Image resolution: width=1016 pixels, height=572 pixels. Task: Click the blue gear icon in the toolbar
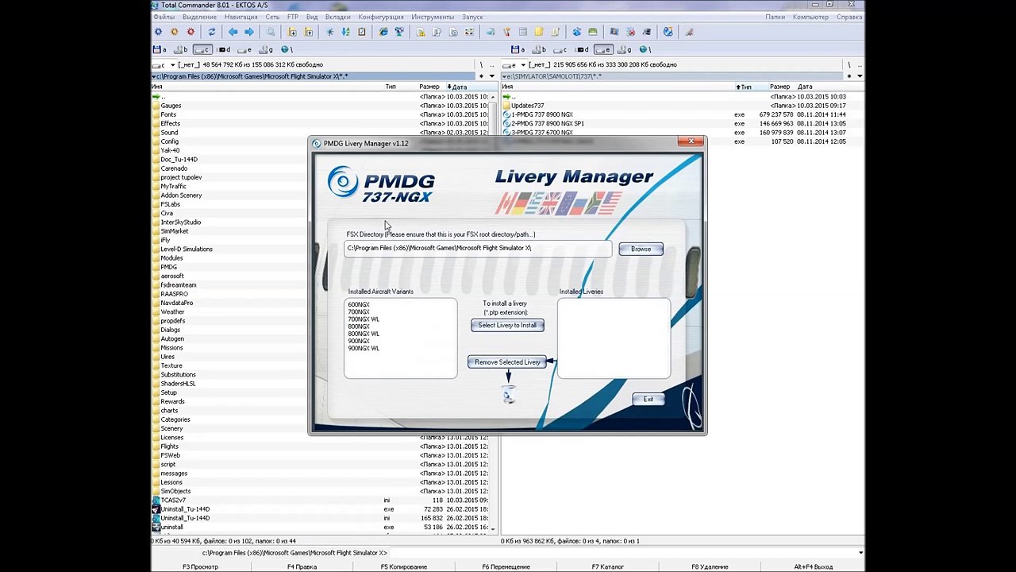[158, 32]
